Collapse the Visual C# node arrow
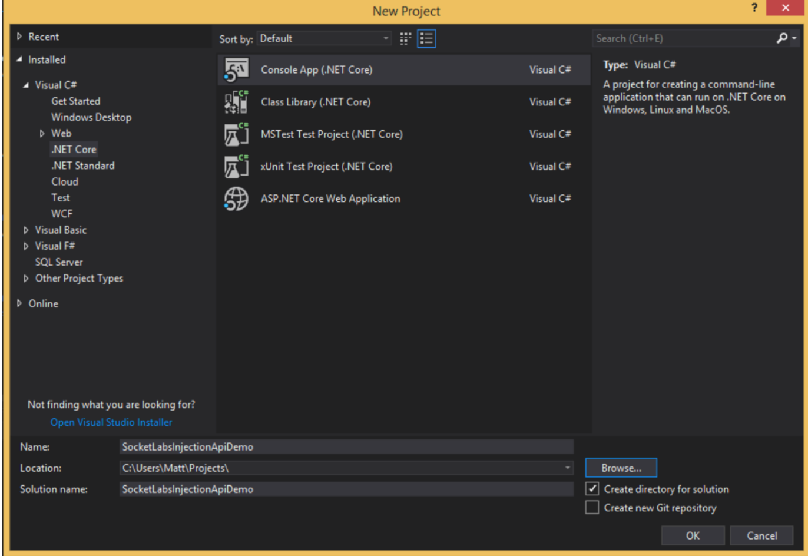This screenshot has width=808, height=556. pos(26,85)
